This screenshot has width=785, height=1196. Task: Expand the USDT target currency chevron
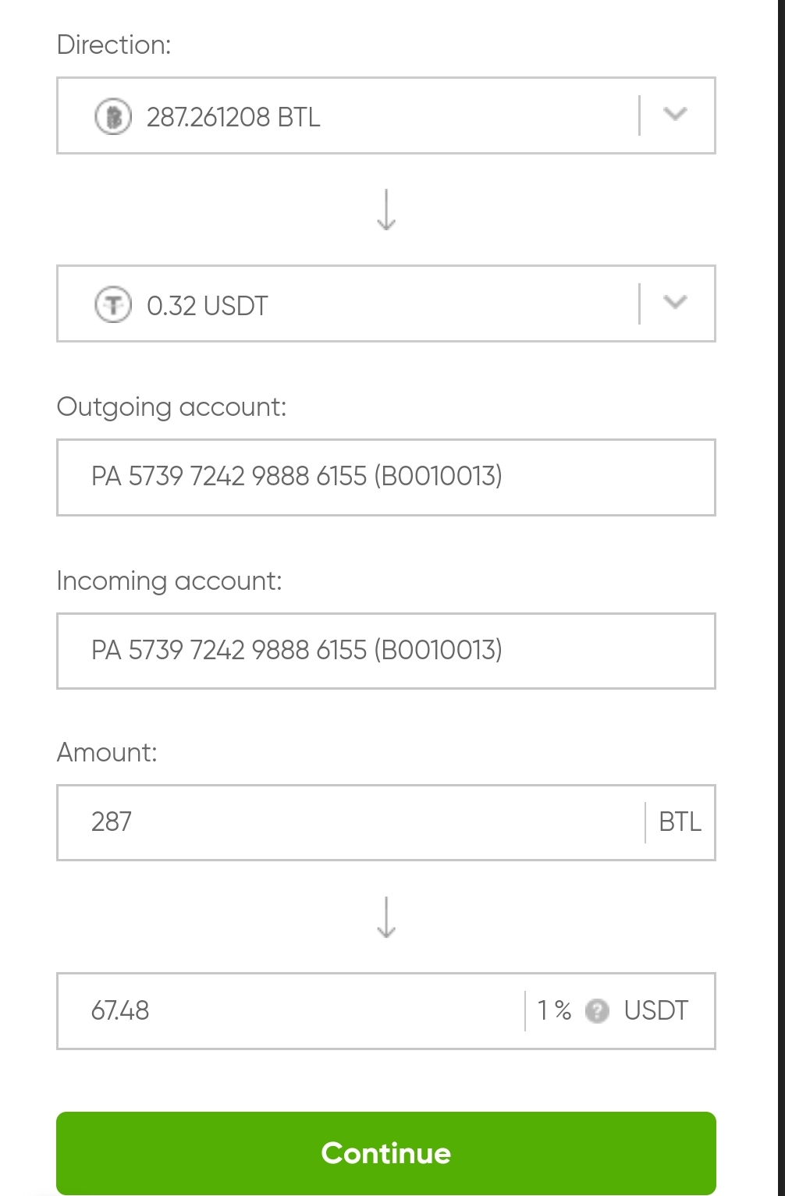point(675,303)
